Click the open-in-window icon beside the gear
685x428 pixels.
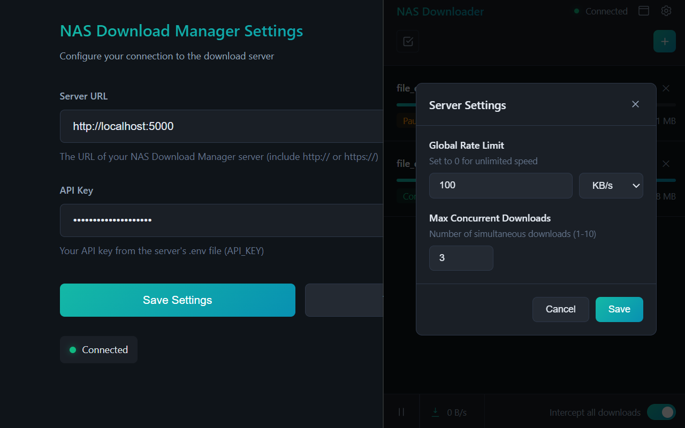coord(644,11)
